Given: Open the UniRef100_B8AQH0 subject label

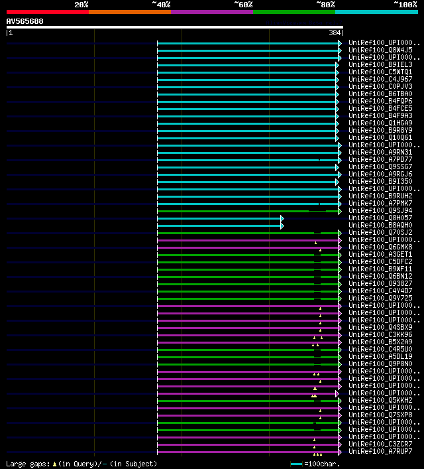Looking at the screenshot, I should point(380,226).
